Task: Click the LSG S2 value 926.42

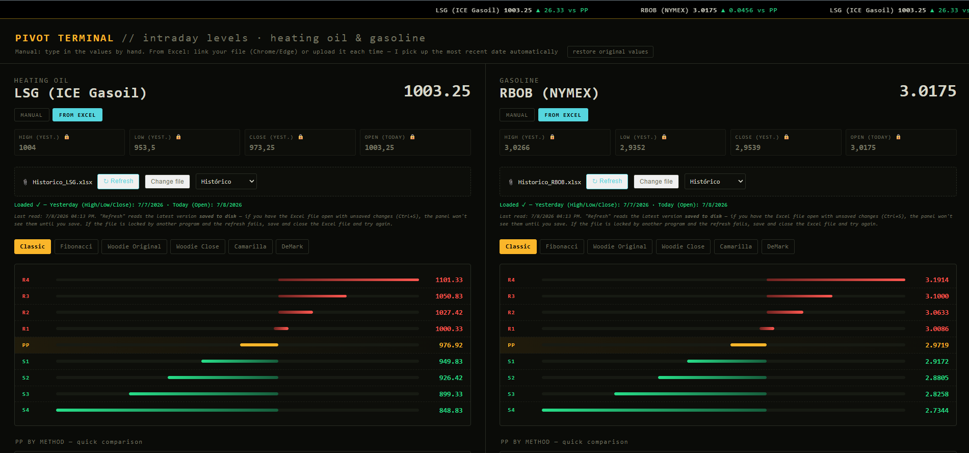Action: pos(451,378)
